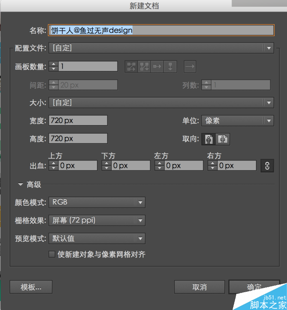This screenshot has width=287, height=310.
Task: Decrease the bottom bleed 下方 stepper
Action: pyautogui.click(x=107, y=168)
